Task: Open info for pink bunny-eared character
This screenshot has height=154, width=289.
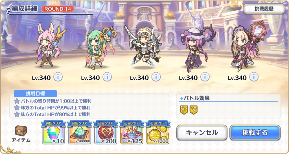Action: coord(58,77)
